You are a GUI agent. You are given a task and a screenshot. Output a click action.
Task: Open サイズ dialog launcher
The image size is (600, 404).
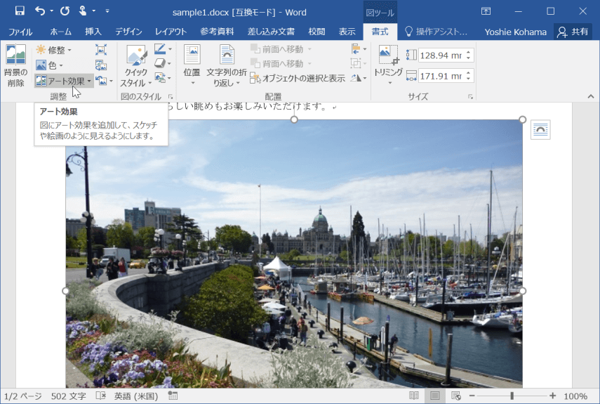470,97
